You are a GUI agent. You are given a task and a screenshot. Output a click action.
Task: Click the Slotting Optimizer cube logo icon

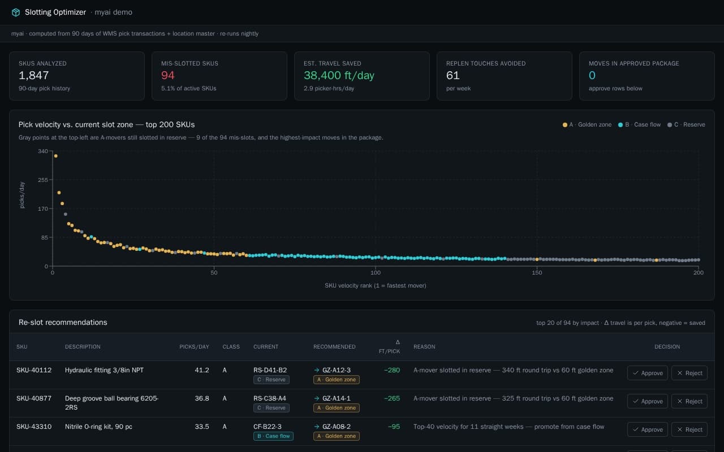pyautogui.click(x=16, y=12)
